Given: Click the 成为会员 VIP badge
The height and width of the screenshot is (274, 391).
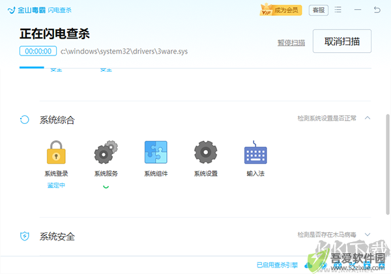Looking at the screenshot, I should [281, 10].
